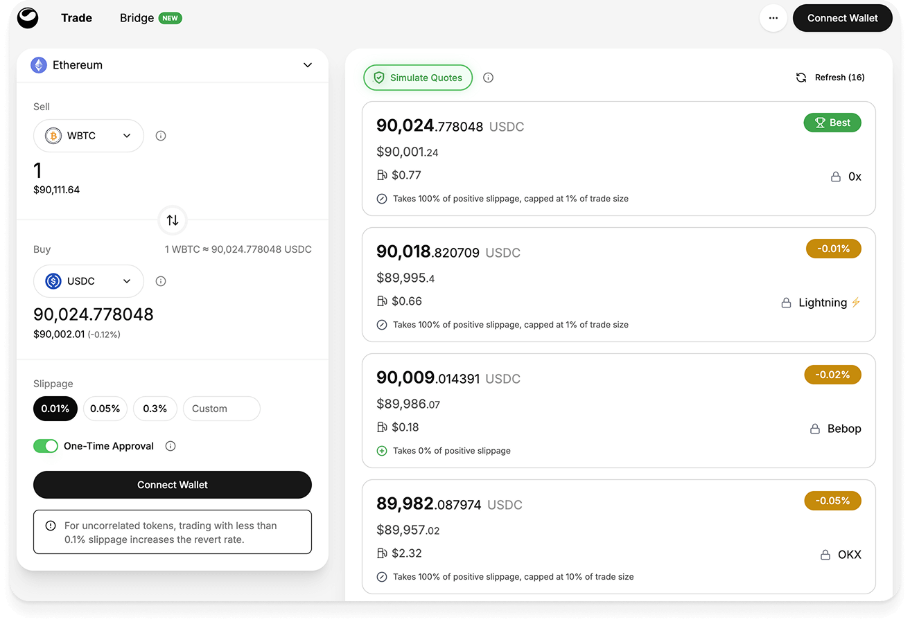Click the 0x provider name

point(855,177)
